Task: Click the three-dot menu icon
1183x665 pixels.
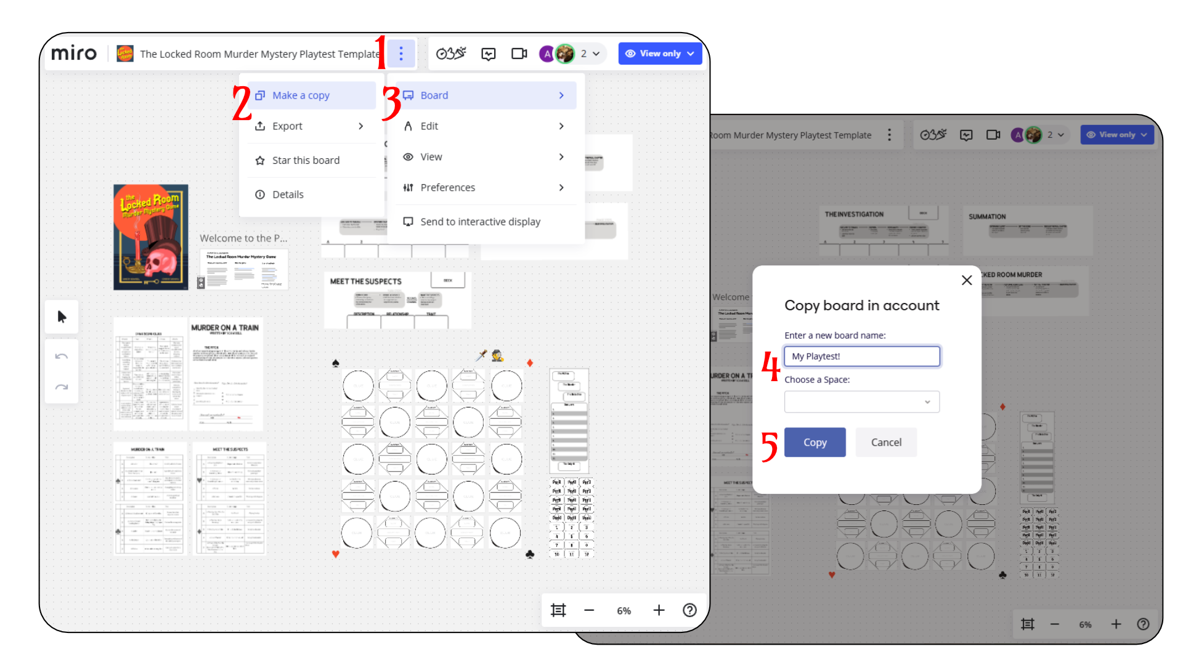Action: (400, 53)
